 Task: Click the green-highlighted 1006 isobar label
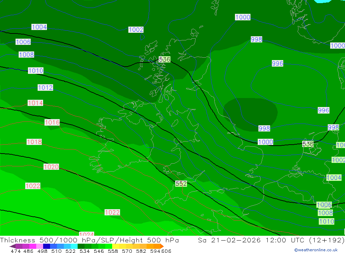[324, 205]
